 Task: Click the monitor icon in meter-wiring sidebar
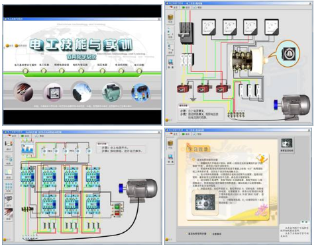pyautogui.click(x=170, y=62)
